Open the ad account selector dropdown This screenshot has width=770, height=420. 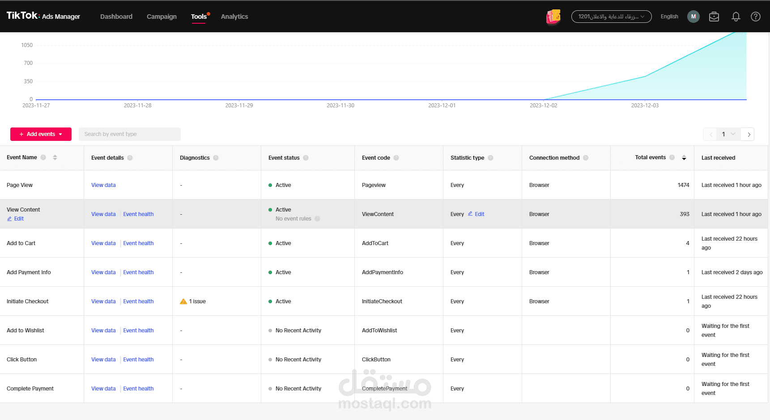pyautogui.click(x=612, y=17)
